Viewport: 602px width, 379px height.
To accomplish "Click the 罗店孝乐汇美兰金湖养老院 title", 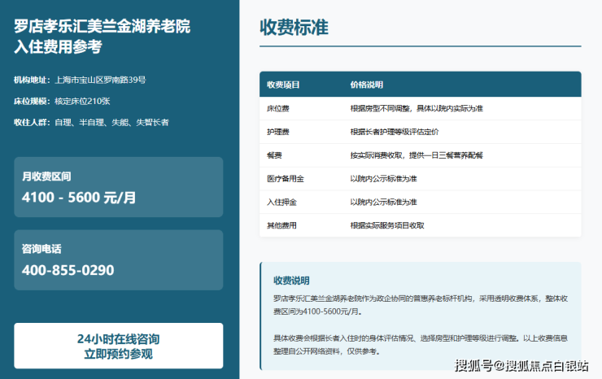I will (x=103, y=26).
